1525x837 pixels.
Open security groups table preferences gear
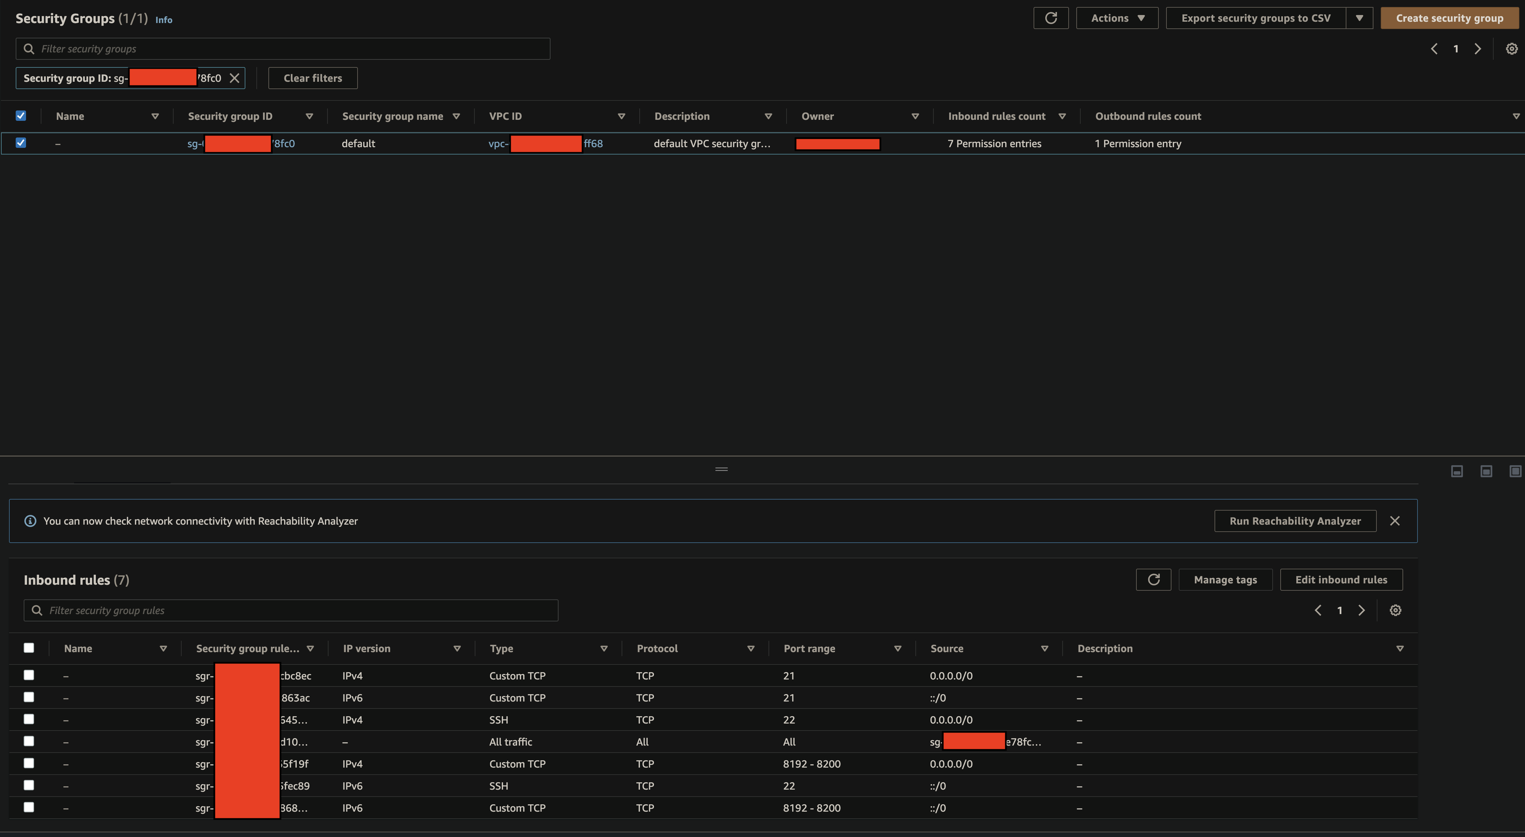(1511, 48)
